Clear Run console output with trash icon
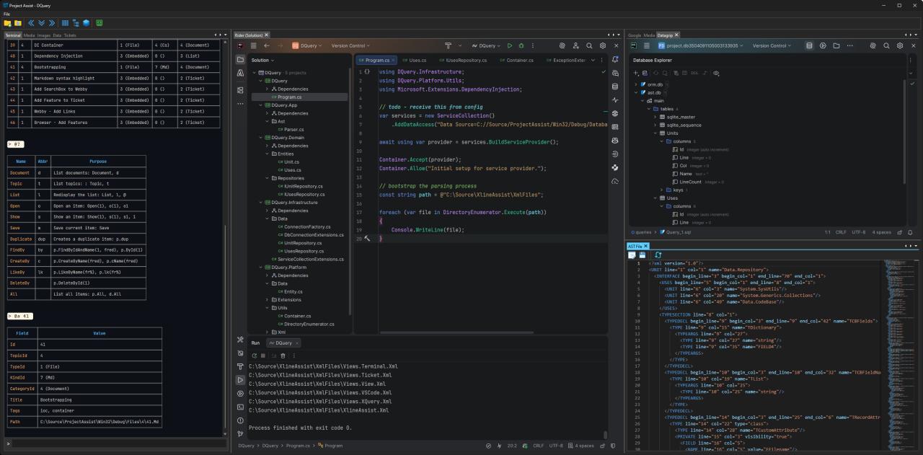 point(283,355)
